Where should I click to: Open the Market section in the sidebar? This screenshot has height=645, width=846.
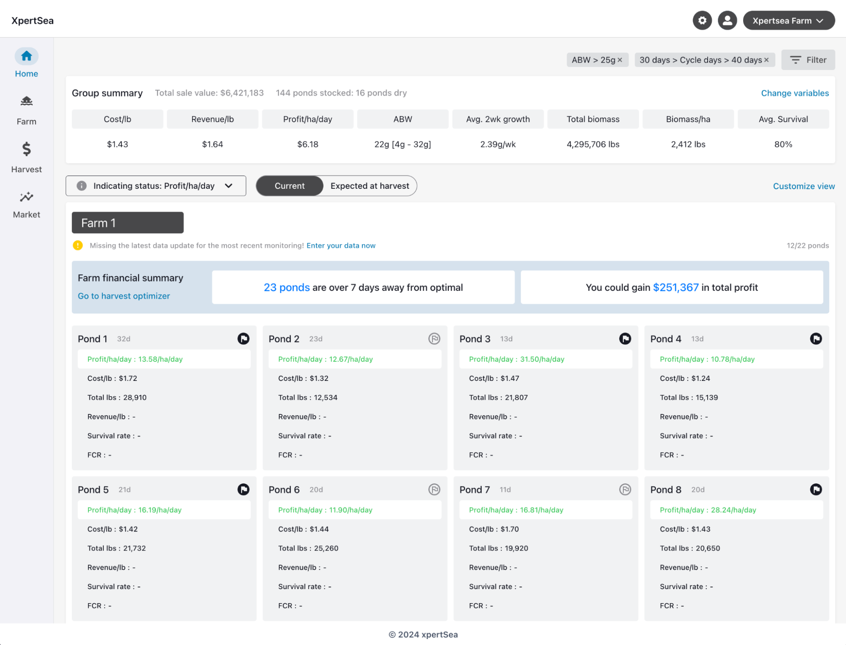26,196
